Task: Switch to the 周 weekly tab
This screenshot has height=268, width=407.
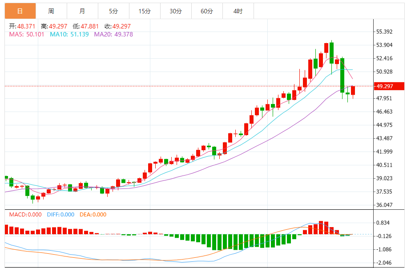Action: 52,11
